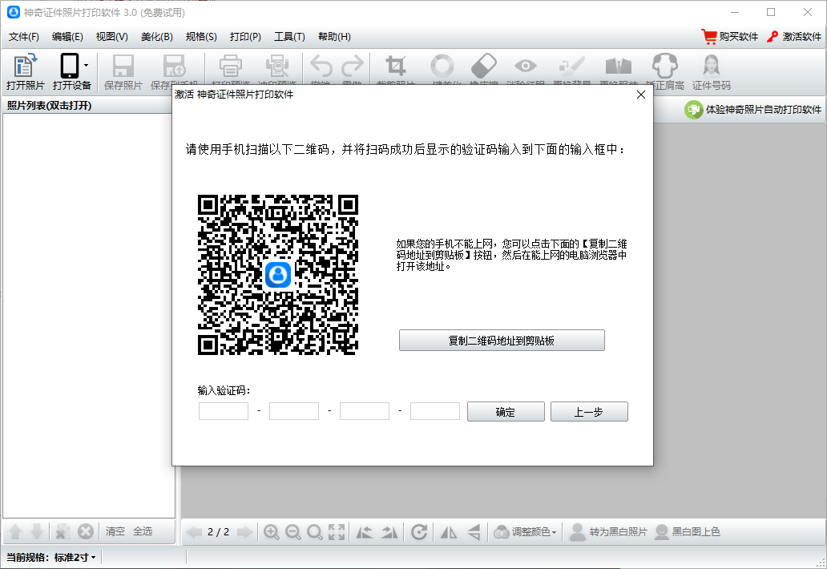Click 复制二维码地址到剪贴板 button
Viewport: 827px width, 569px height.
pos(502,340)
